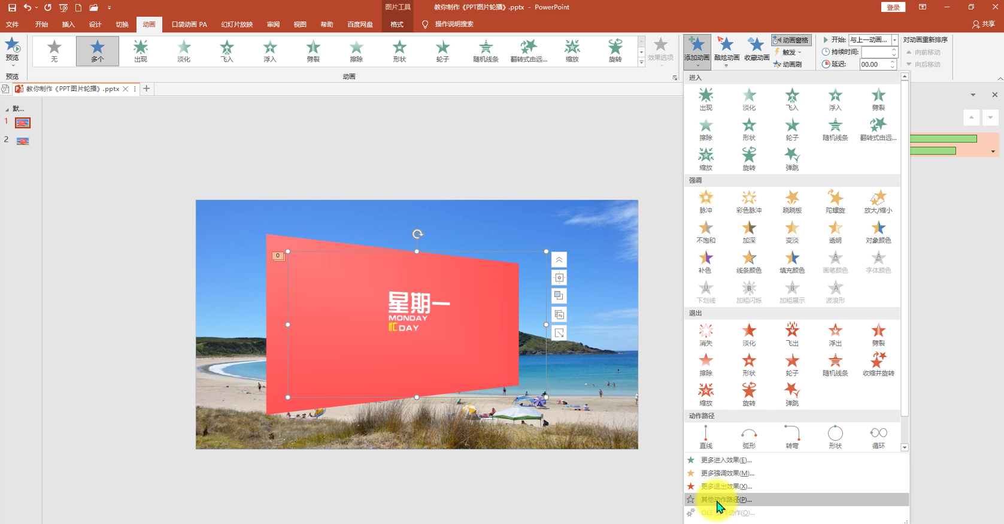The width and height of the screenshot is (1004, 524).
Task: Pick 收缩并旋转 exit effect
Action: (878, 365)
